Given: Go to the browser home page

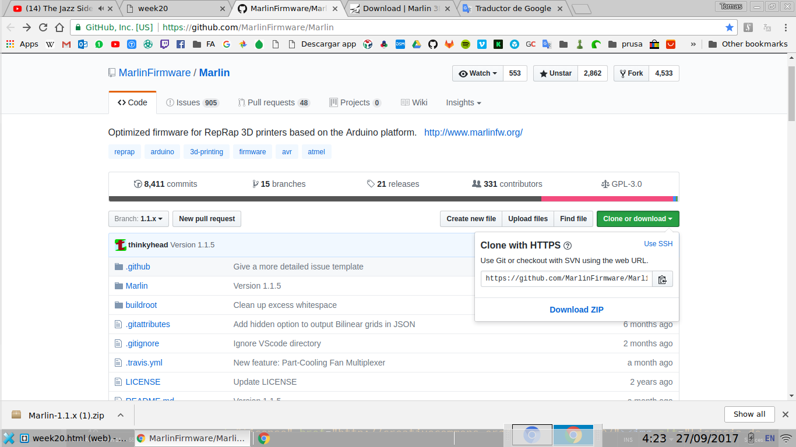Looking at the screenshot, I should [x=59, y=27].
